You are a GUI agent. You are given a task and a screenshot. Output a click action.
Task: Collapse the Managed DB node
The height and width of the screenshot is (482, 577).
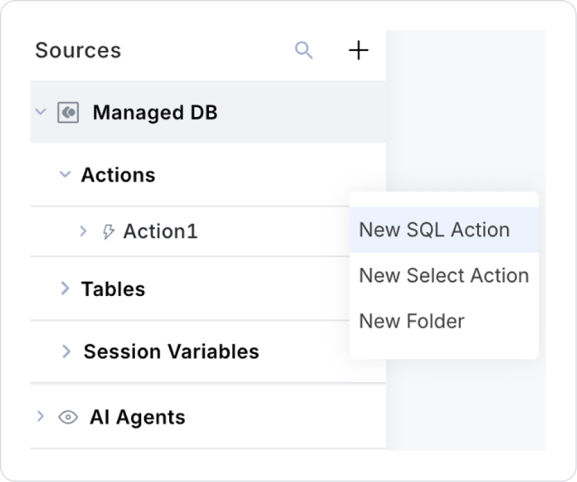tap(41, 112)
